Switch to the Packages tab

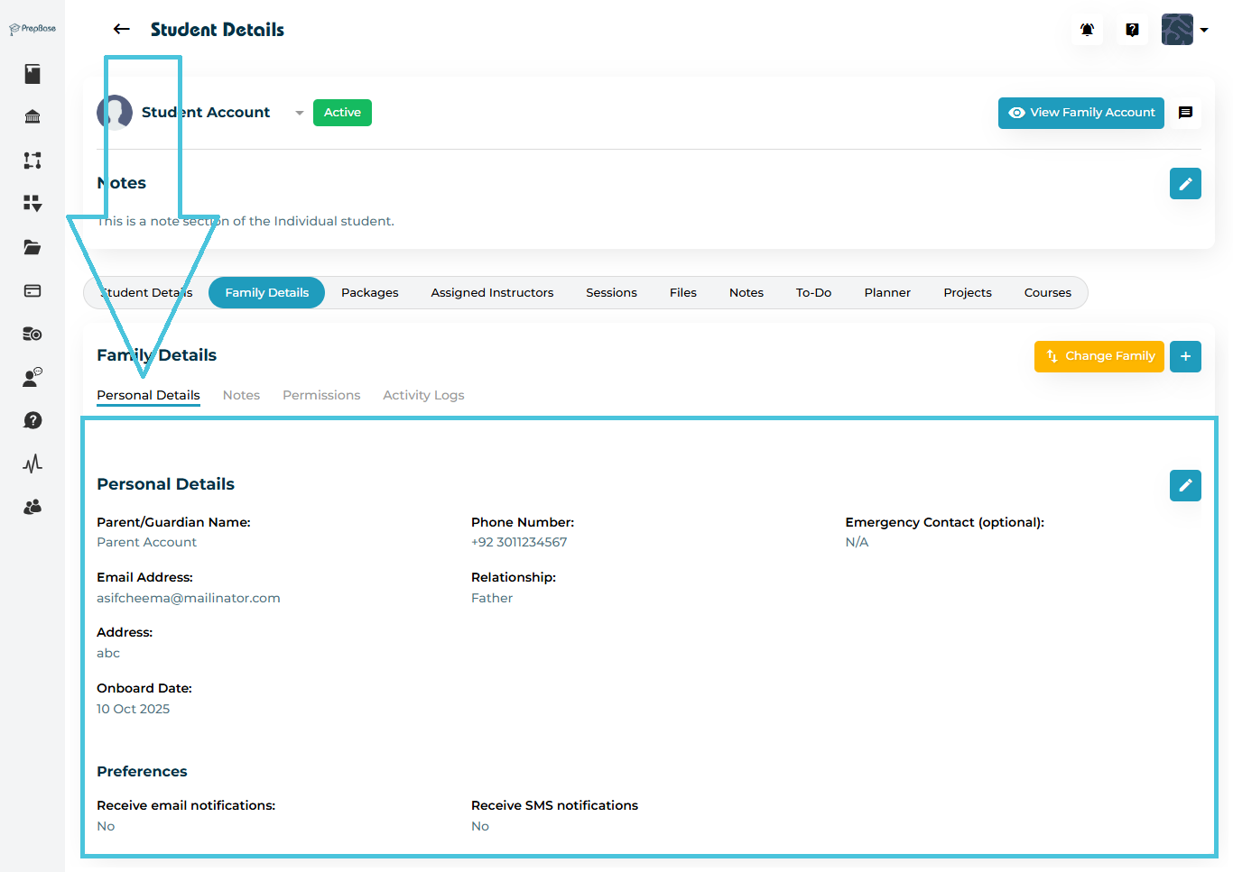[x=369, y=292]
